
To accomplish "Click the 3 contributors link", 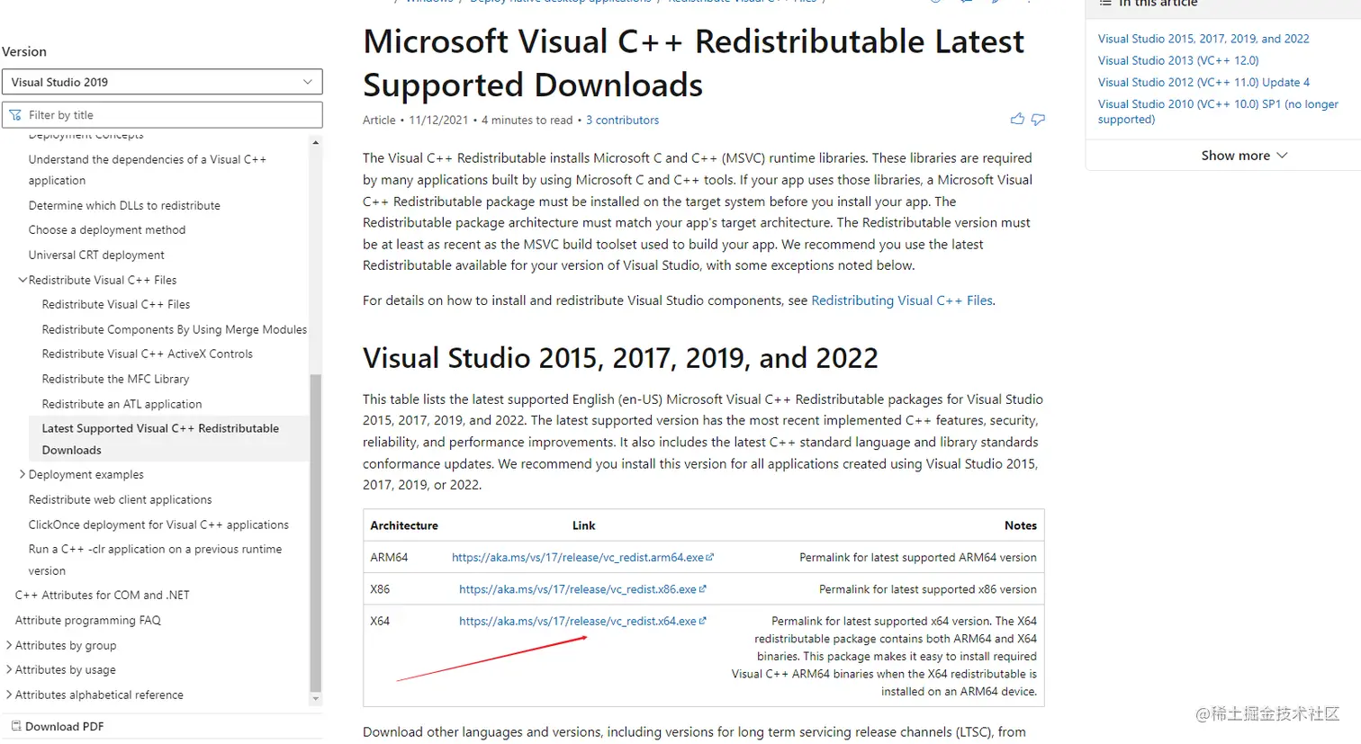I will (x=622, y=120).
